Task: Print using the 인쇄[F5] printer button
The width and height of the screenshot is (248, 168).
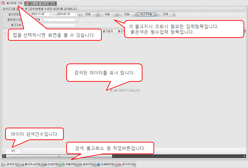Action: (x=51, y=164)
